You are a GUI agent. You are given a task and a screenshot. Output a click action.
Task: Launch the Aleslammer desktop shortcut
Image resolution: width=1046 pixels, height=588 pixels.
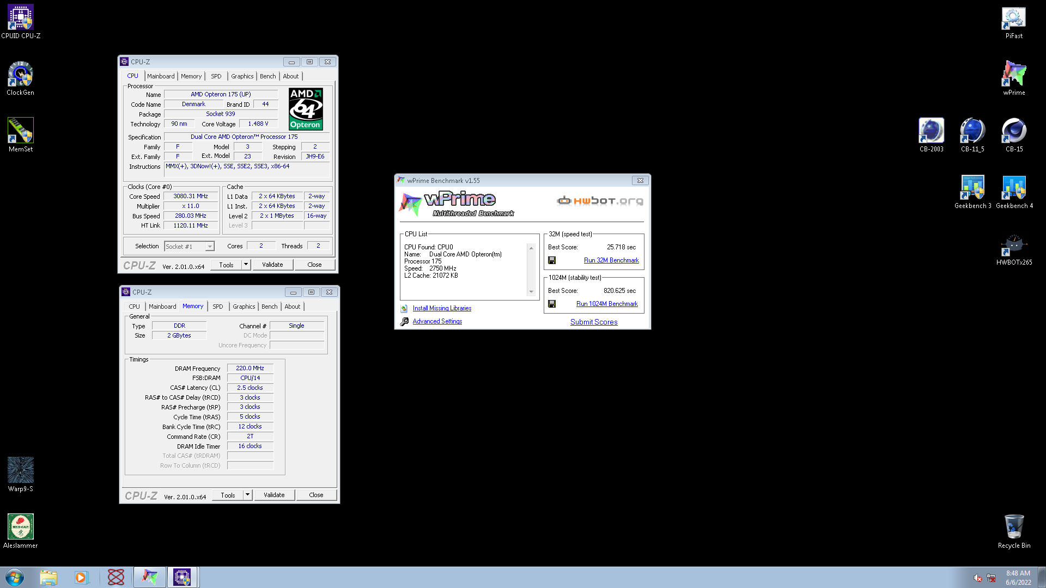tap(21, 531)
